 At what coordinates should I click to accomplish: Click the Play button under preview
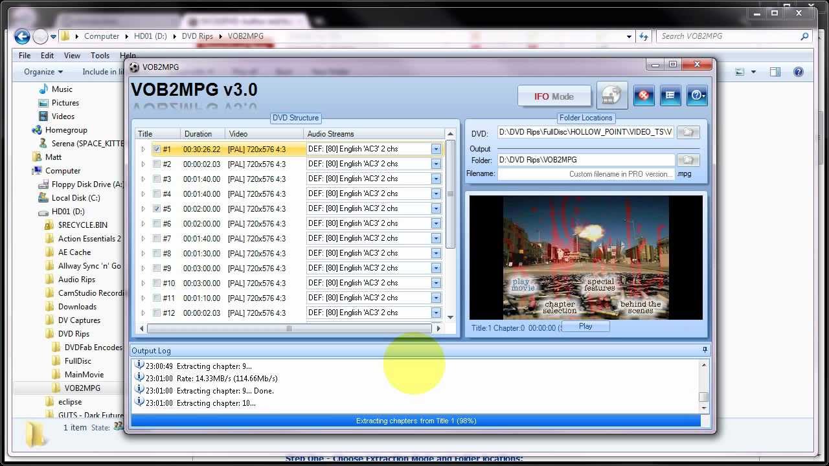pyautogui.click(x=585, y=326)
